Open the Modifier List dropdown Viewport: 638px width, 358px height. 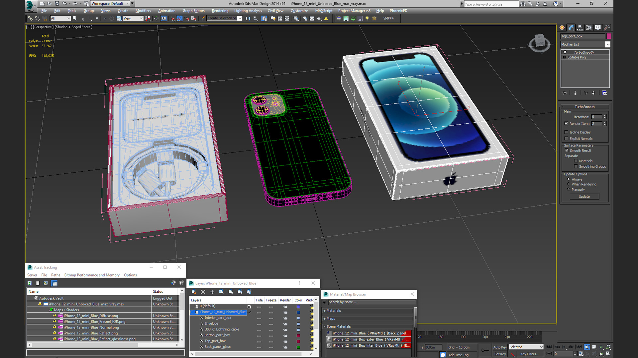[x=608, y=44]
